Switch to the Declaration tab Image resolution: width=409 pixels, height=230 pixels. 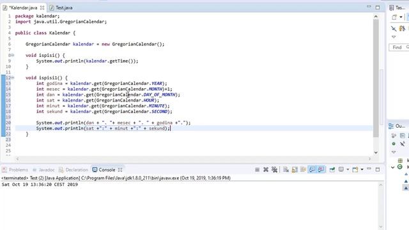(x=73, y=170)
